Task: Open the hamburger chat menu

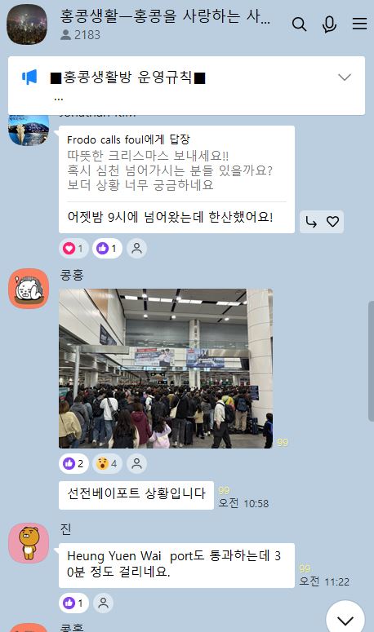Action: 359,24
